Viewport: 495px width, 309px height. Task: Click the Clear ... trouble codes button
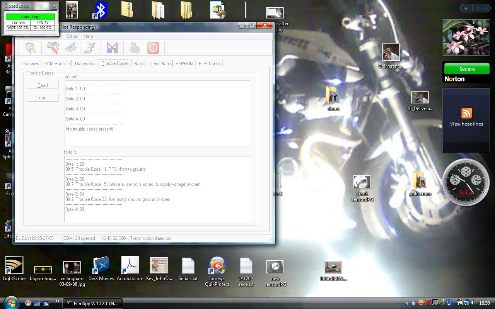point(43,98)
